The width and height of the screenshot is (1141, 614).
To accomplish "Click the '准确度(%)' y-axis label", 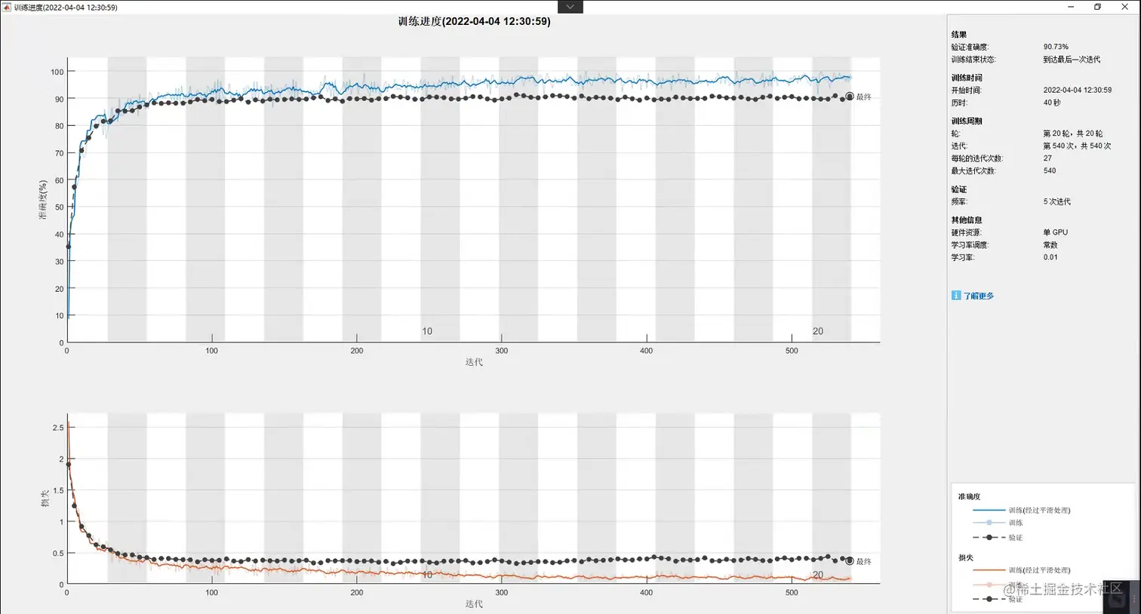I will coord(43,199).
